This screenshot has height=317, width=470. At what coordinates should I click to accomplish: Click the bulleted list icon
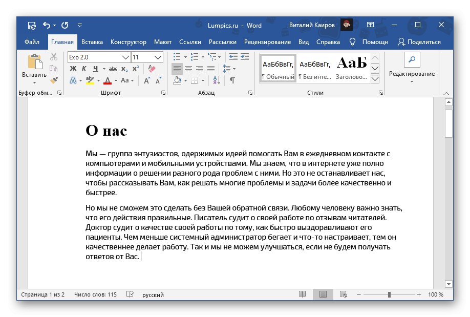point(177,57)
